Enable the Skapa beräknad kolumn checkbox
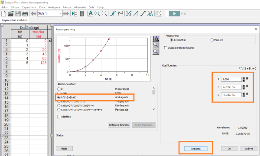The width and height of the screenshot is (260, 156). point(166,48)
